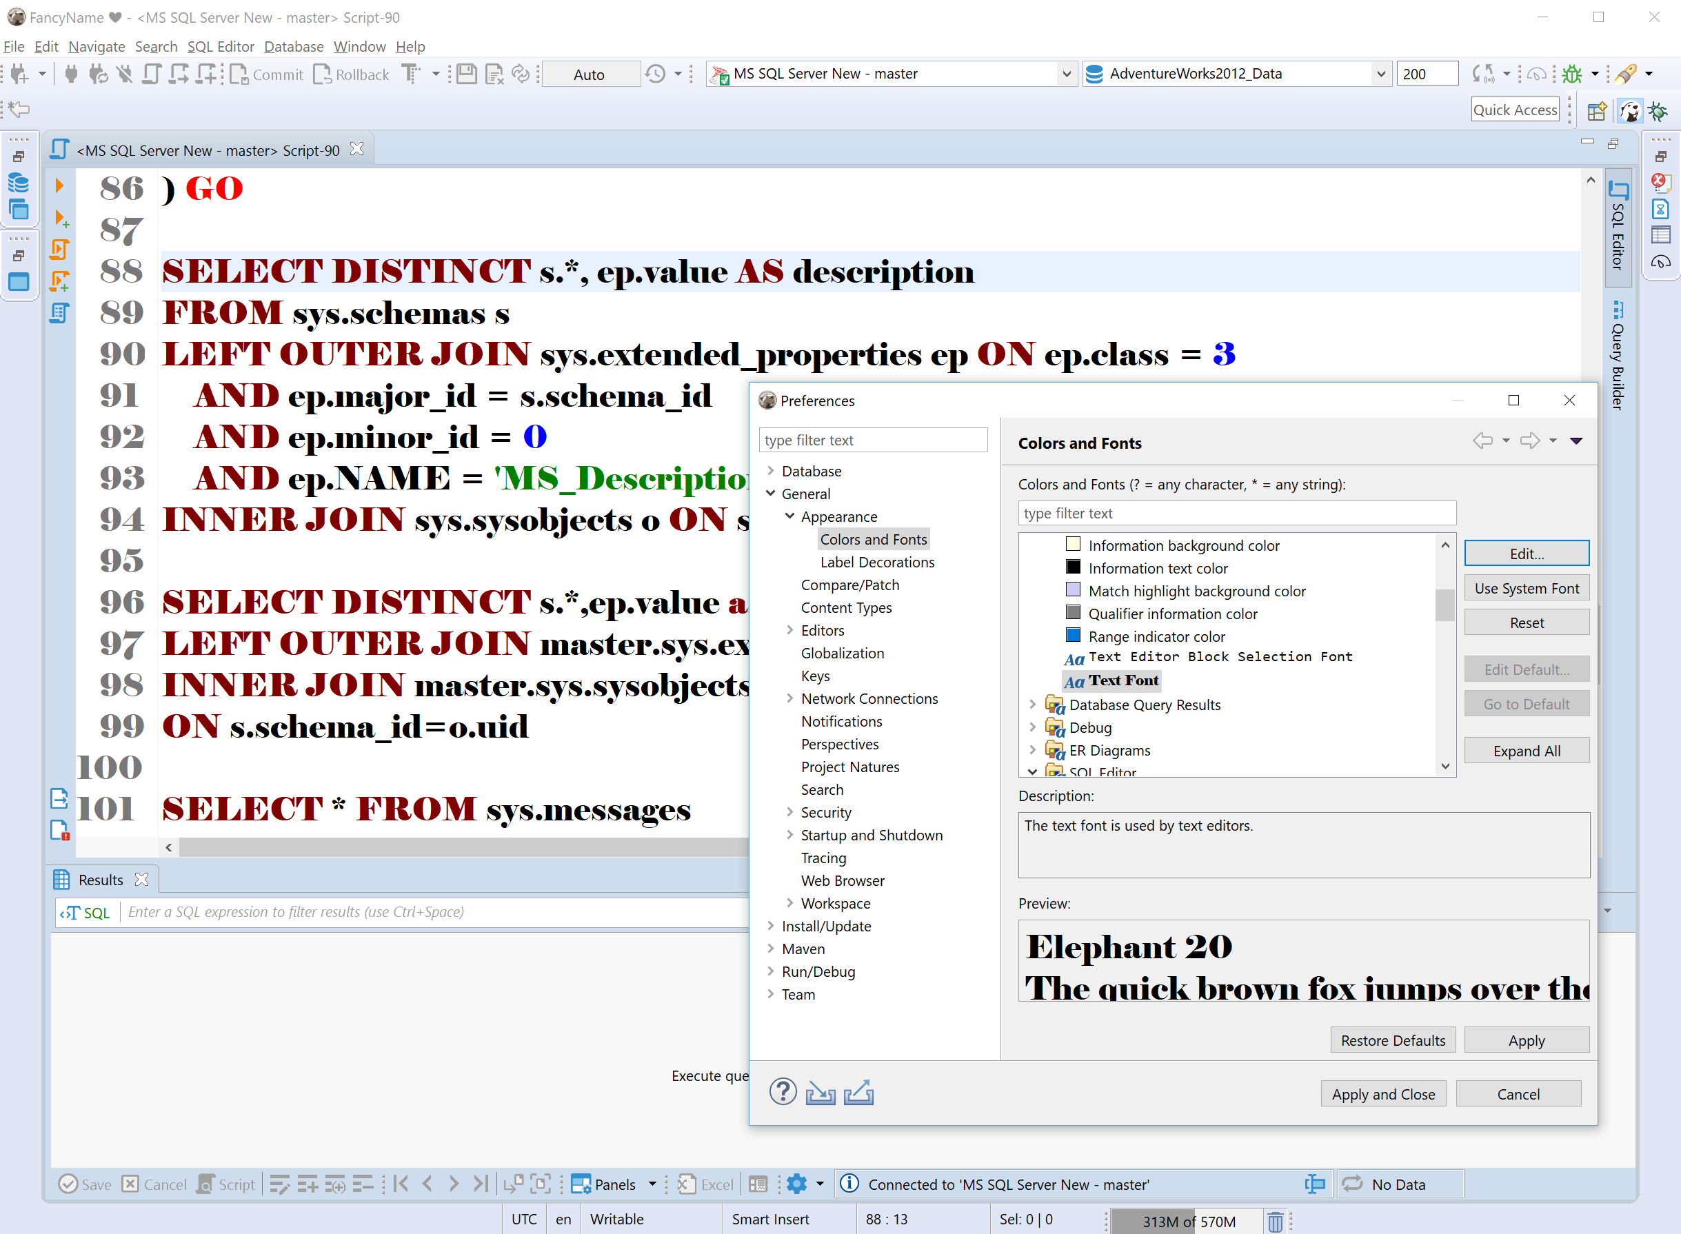Apply and Close the Preferences dialog
The image size is (1681, 1234).
[x=1383, y=1093]
